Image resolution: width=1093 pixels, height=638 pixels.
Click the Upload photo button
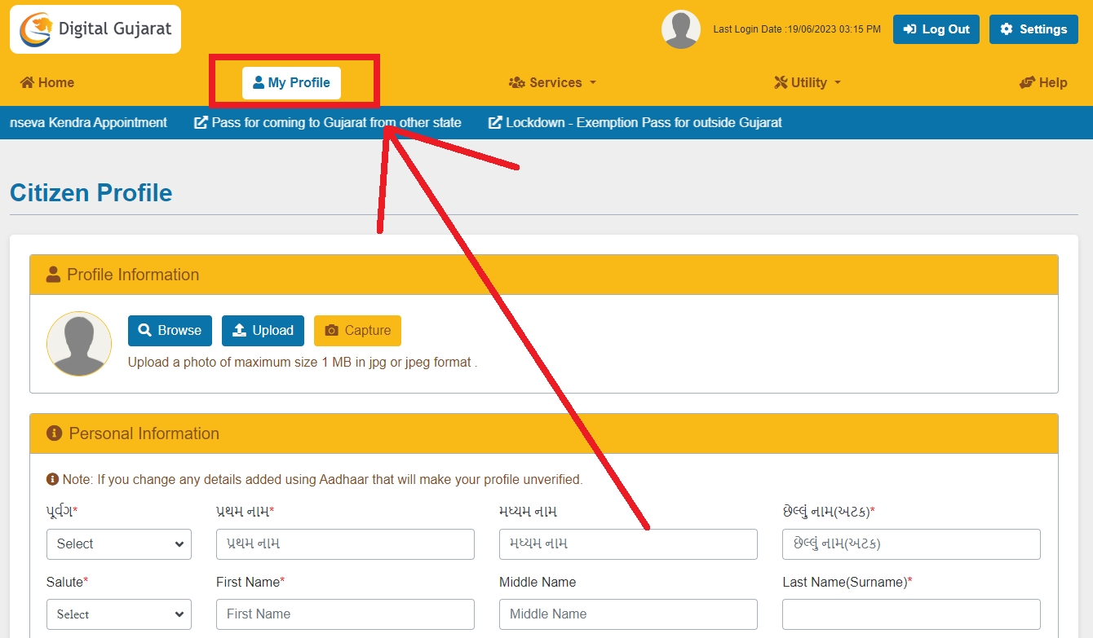263,330
